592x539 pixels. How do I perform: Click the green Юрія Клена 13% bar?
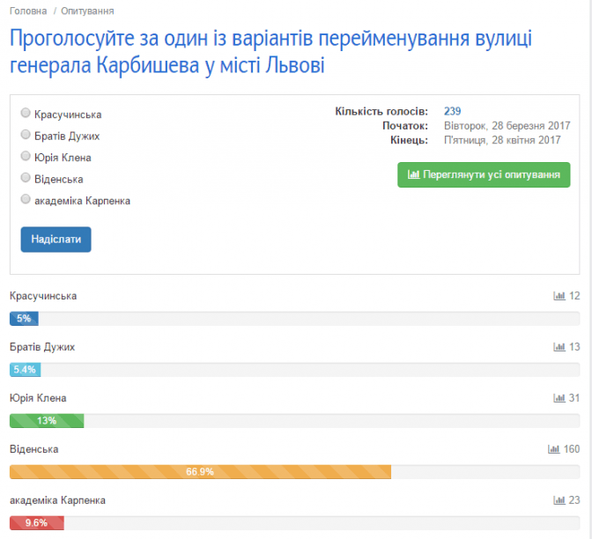(x=47, y=421)
